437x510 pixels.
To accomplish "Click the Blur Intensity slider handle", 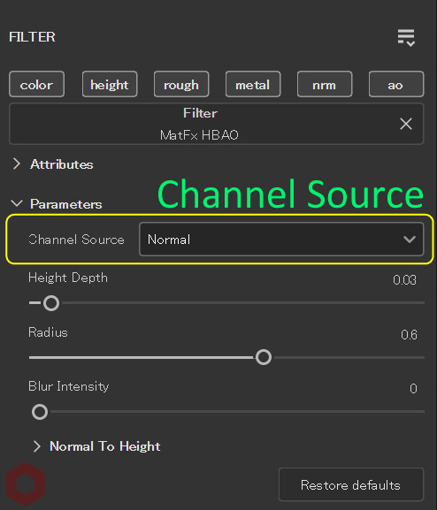I will (40, 412).
